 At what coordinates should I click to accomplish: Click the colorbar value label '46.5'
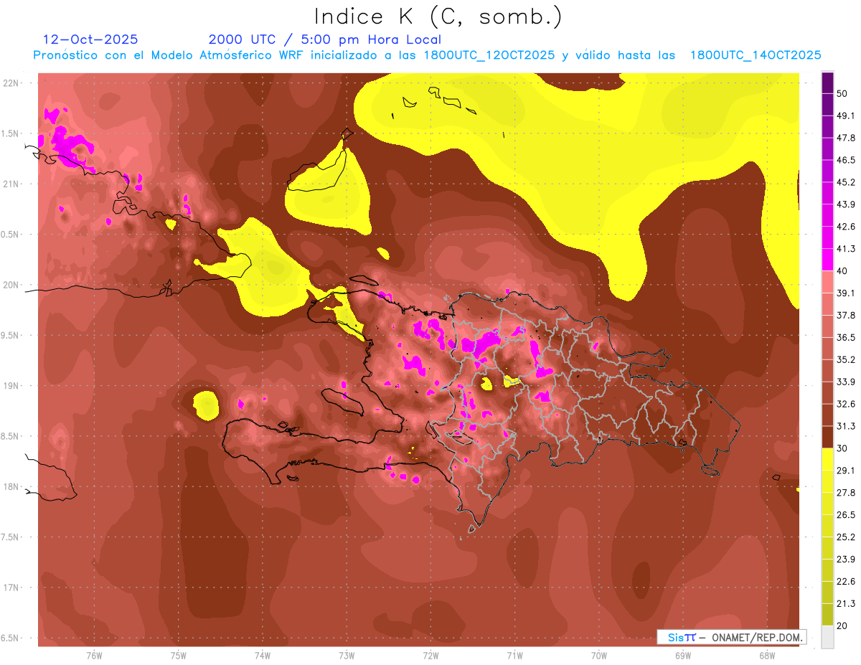(846, 160)
